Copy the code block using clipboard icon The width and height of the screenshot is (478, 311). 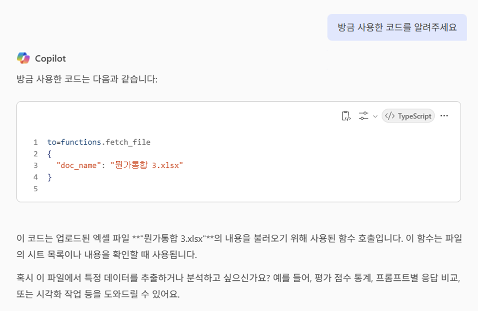click(346, 116)
